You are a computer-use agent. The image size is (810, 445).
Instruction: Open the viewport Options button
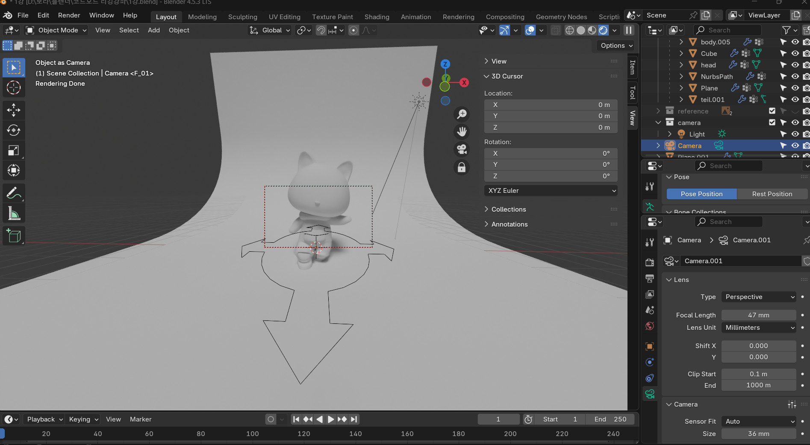[617, 46]
